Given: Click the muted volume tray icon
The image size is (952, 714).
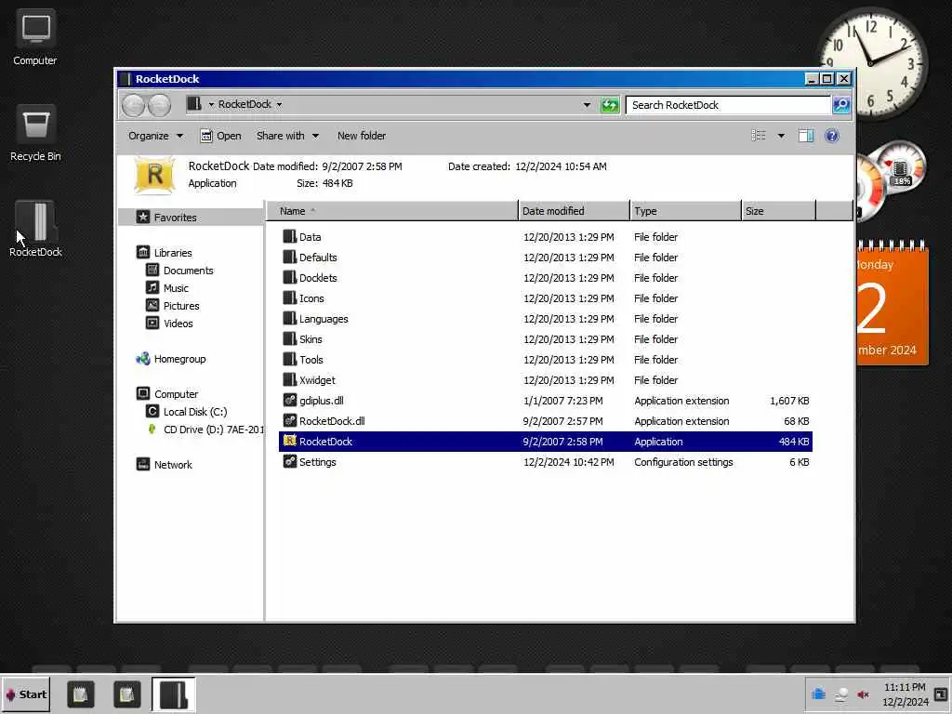Looking at the screenshot, I should pyautogui.click(x=863, y=694).
